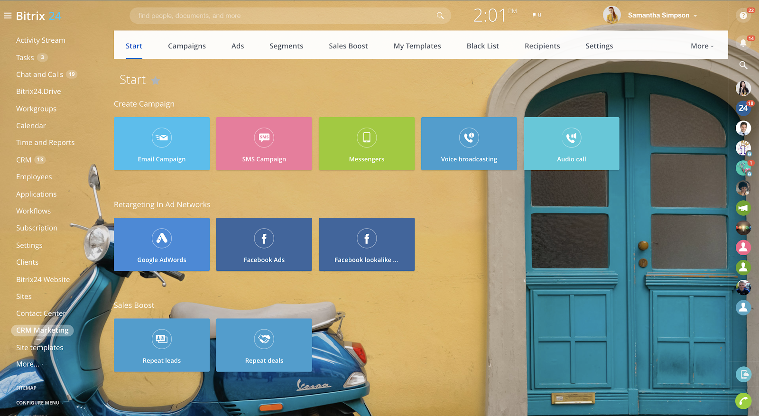Click the Facebook Ads logo icon
The width and height of the screenshot is (759, 416).
point(264,238)
